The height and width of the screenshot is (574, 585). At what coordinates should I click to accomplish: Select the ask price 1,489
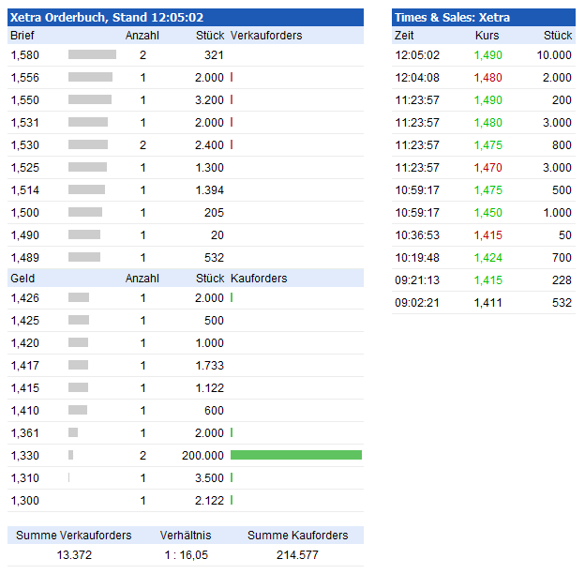(25, 257)
